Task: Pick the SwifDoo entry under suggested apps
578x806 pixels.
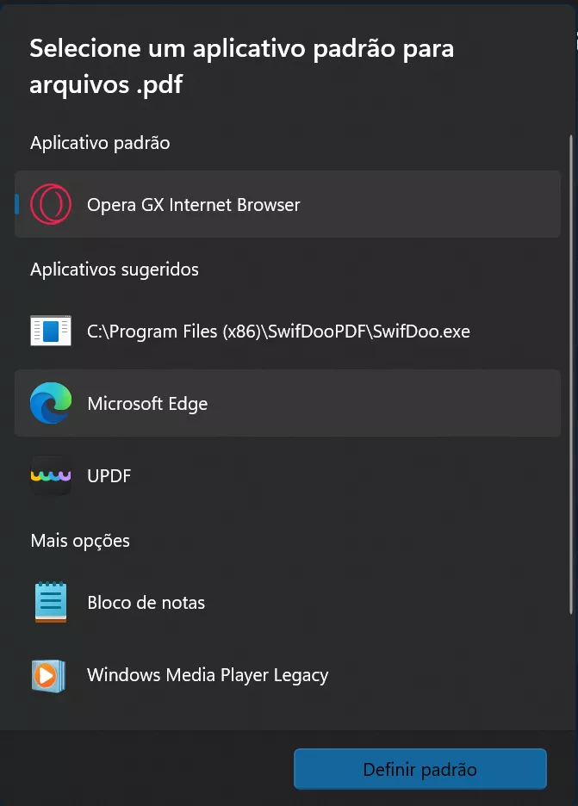Action: pyautogui.click(x=277, y=331)
